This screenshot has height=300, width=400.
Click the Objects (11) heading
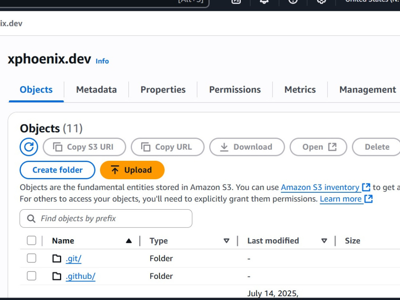pyautogui.click(x=51, y=128)
